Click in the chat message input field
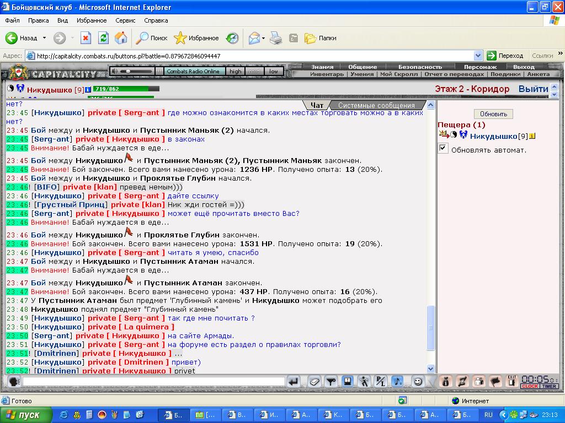Screen dimensions: 565x423 click(x=154, y=381)
